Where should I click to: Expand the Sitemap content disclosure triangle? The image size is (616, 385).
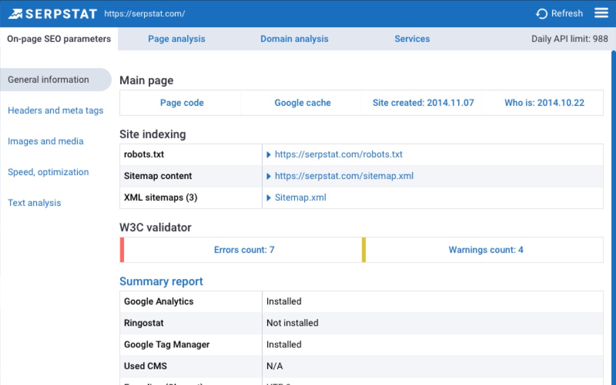point(269,176)
